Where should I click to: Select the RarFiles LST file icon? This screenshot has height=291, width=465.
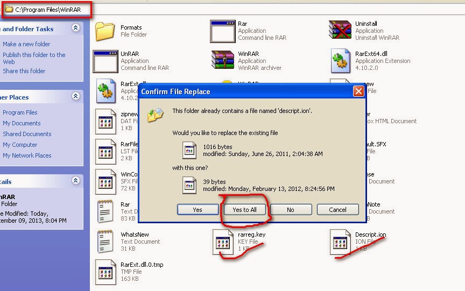[105, 152]
